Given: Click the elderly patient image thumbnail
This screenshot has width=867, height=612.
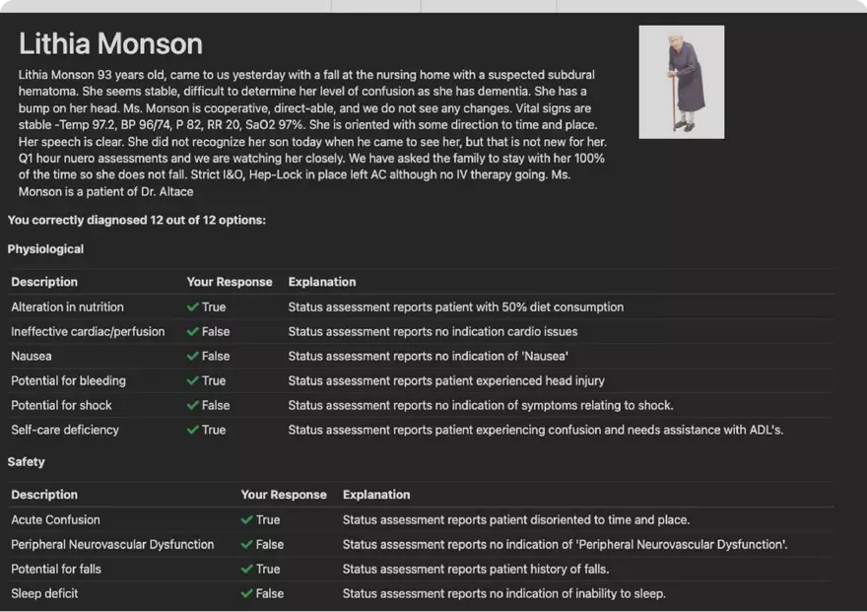Looking at the screenshot, I should click(681, 82).
